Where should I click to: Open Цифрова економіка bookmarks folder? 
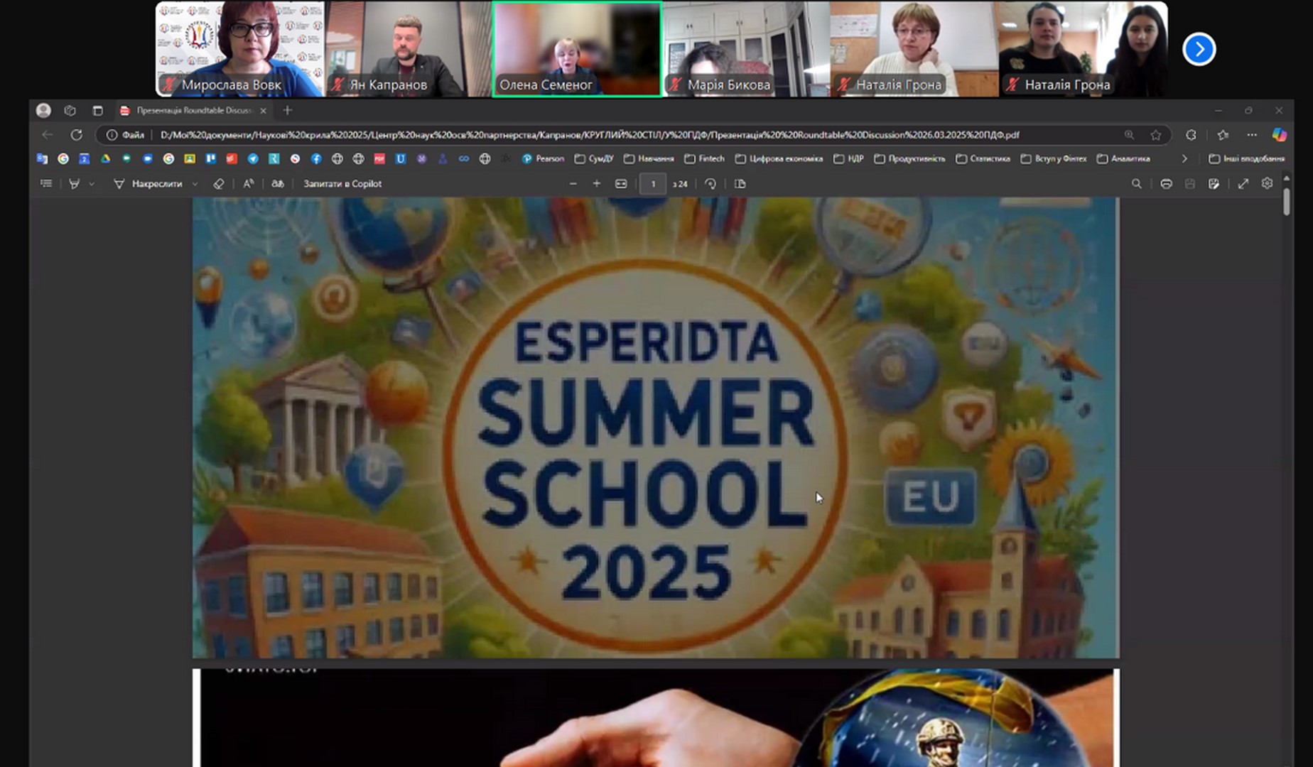coord(779,159)
